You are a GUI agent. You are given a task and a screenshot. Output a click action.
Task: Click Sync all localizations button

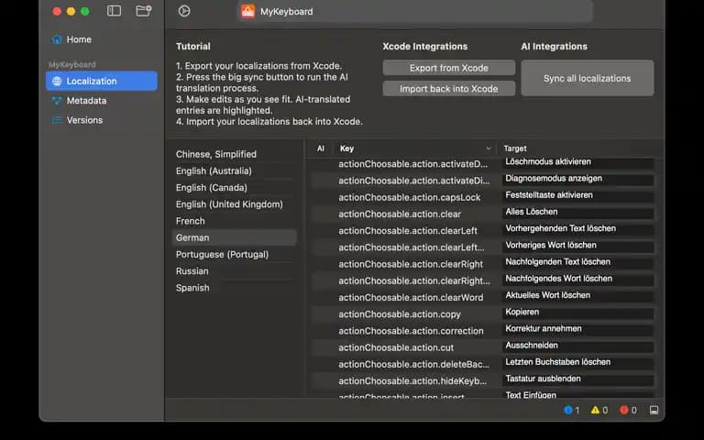tap(588, 78)
